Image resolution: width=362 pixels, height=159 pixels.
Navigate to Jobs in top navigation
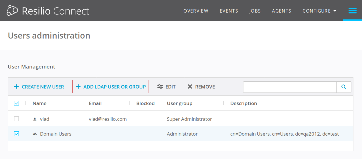click(255, 11)
